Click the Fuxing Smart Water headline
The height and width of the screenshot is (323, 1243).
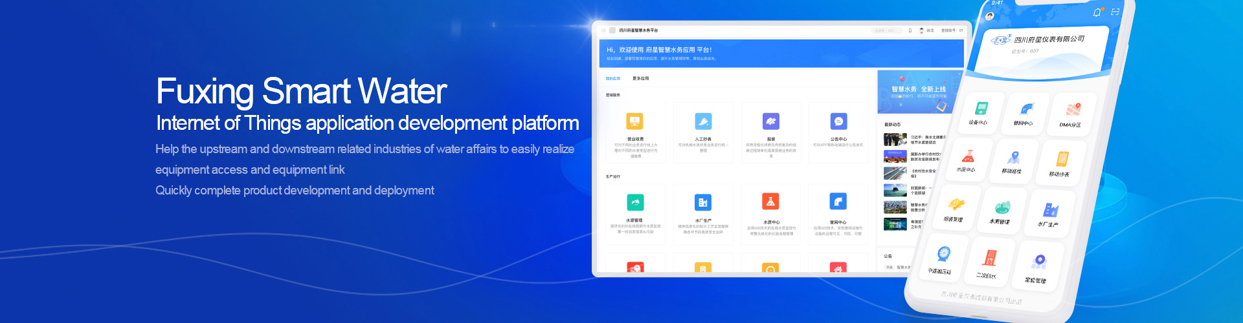301,91
